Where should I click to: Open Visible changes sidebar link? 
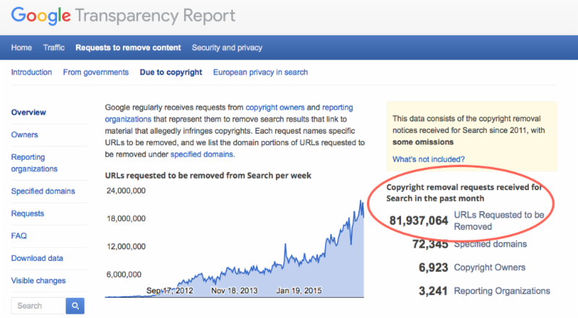coord(38,280)
